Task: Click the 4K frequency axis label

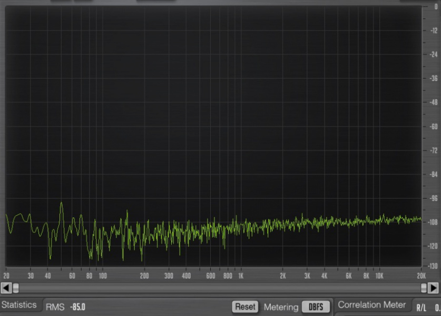Action: pos(324,276)
